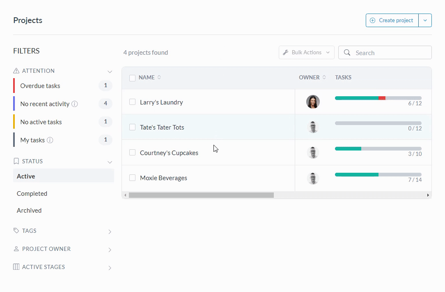Select the Completed status filter
The height and width of the screenshot is (292, 445).
click(32, 194)
